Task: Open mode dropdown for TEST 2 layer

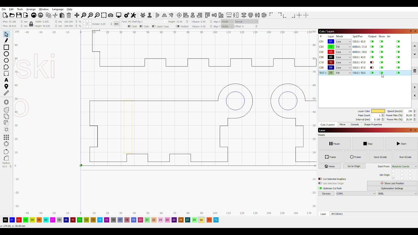Action: click(x=343, y=73)
